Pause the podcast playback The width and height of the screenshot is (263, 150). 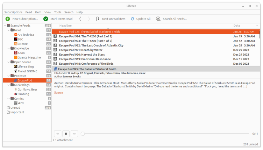(x=66, y=134)
